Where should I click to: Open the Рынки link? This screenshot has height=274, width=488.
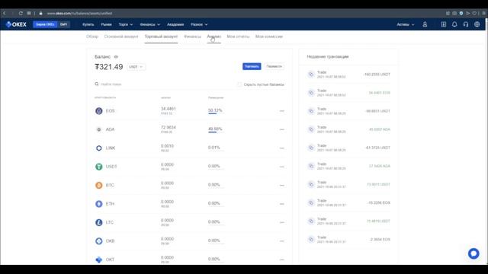[x=106, y=24]
